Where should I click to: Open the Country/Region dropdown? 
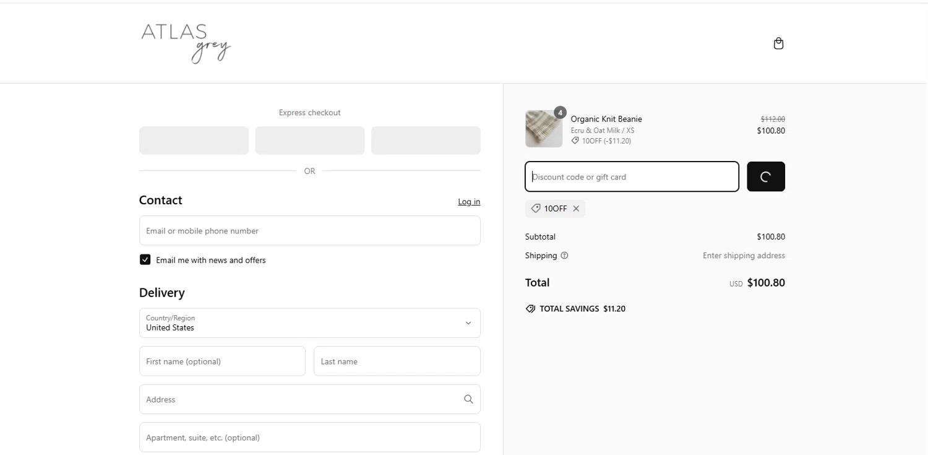310,323
